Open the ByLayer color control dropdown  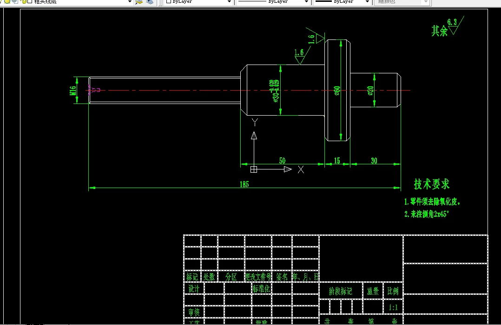point(229,1)
